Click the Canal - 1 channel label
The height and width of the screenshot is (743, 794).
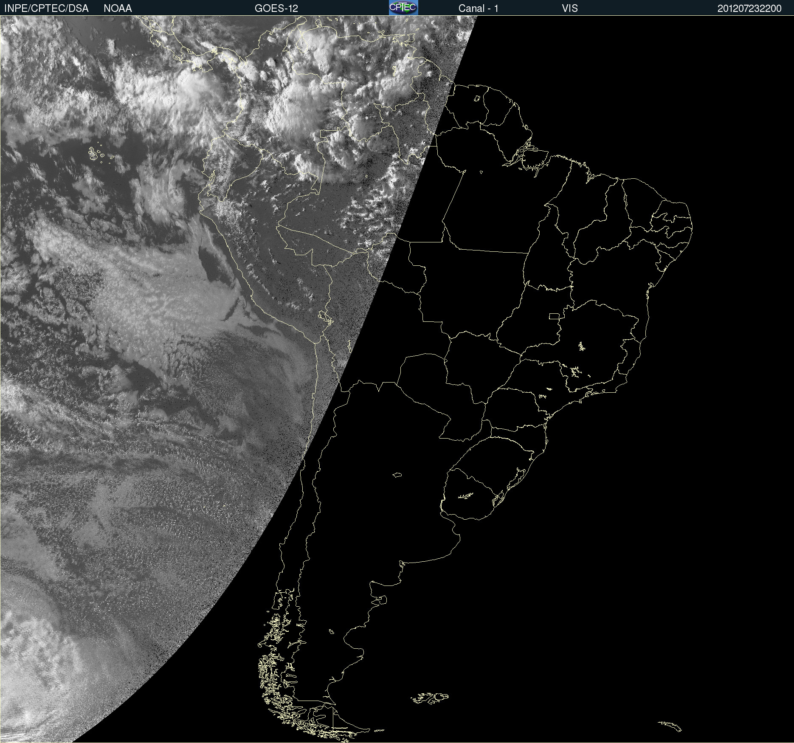point(479,8)
